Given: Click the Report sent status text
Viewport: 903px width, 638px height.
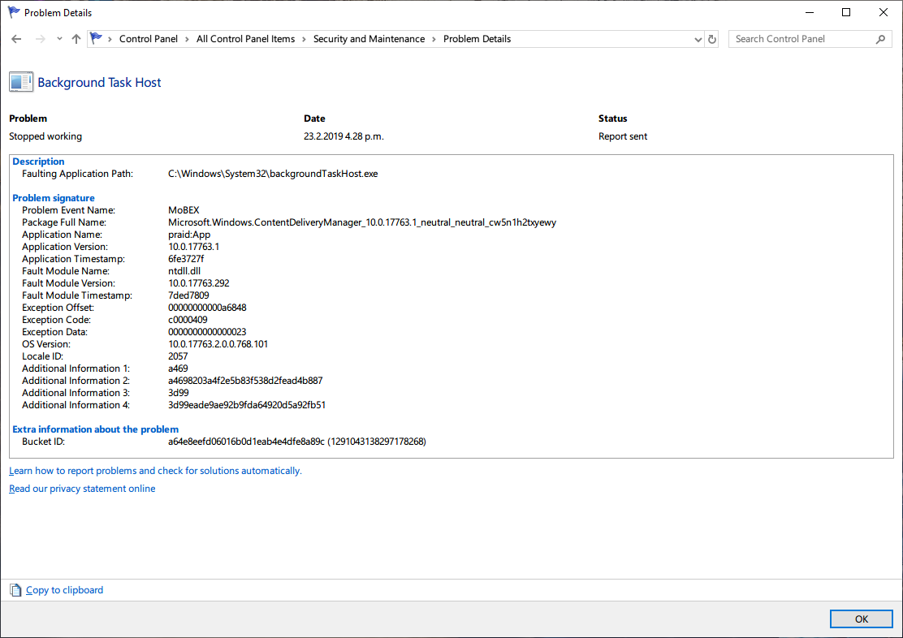Looking at the screenshot, I should tap(623, 136).
